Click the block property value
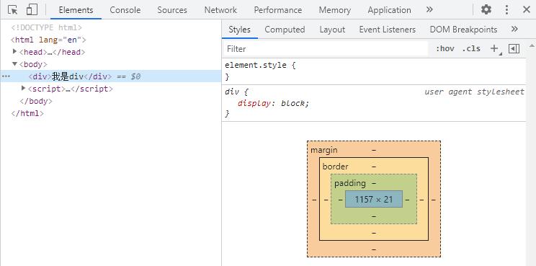 [x=294, y=103]
